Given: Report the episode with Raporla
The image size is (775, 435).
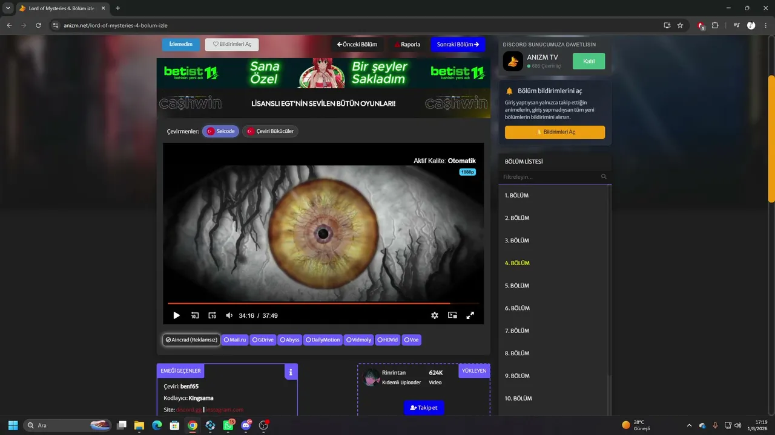Looking at the screenshot, I should (x=407, y=44).
